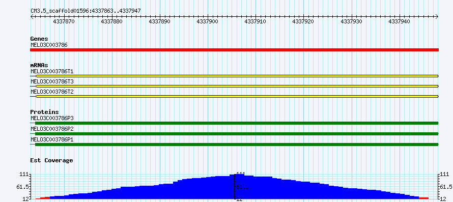Click the center 61.5 coverage scale label
This screenshot has width=453, height=202.
[x=243, y=187]
